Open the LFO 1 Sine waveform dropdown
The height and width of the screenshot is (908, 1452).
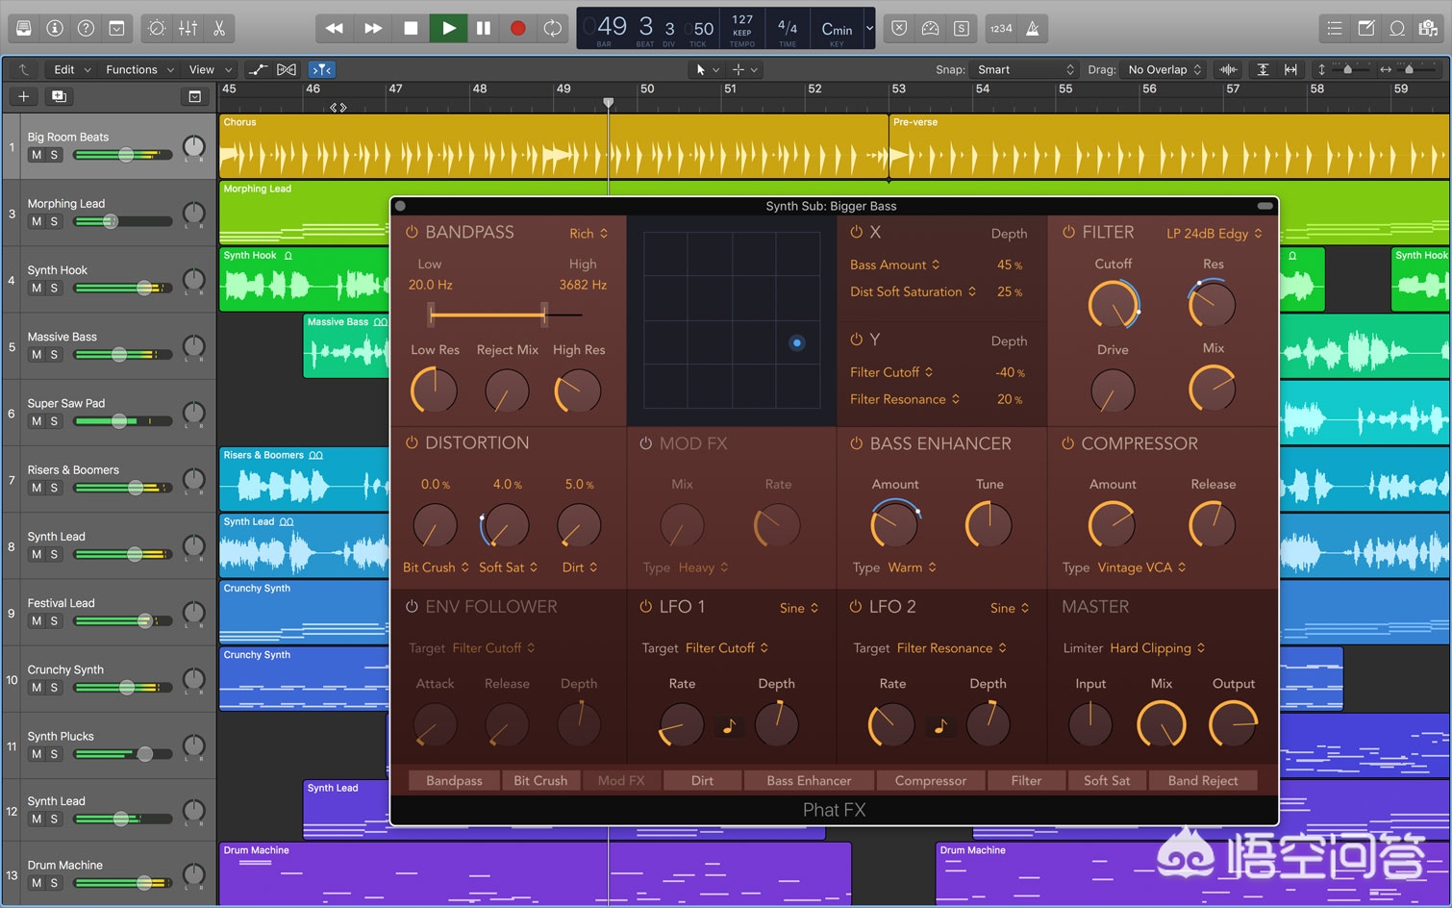(799, 608)
